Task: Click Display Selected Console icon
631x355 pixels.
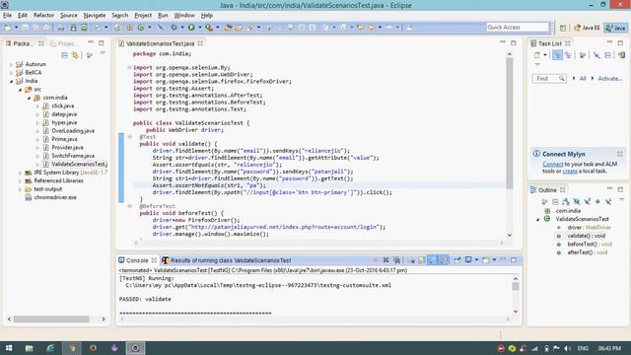Action: click(x=468, y=260)
